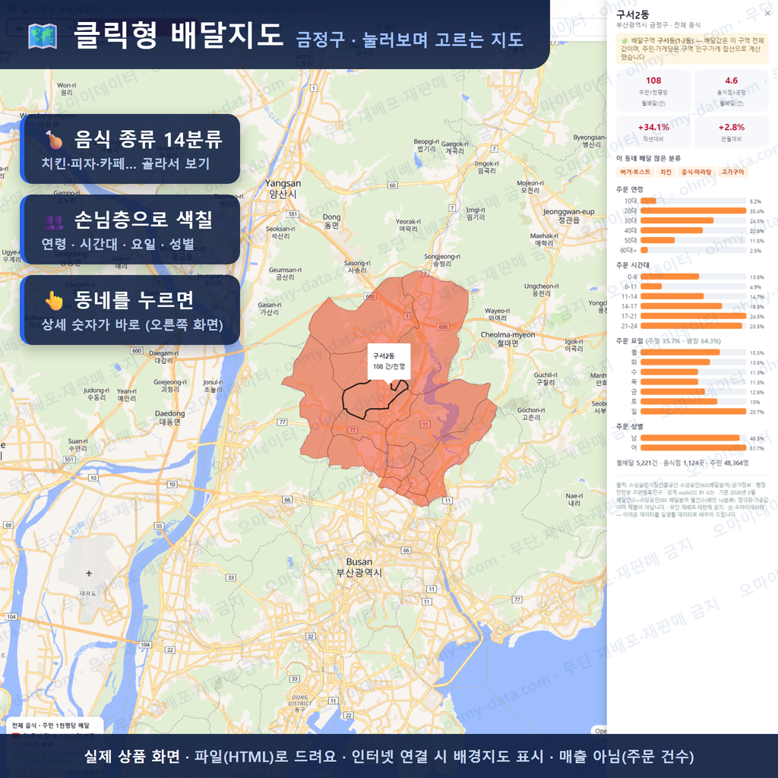The width and height of the screenshot is (778, 778).
Task: Click the airport airplane icon on map
Action: 89,574
